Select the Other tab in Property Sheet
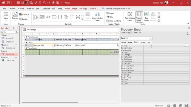 coord(143,42)
